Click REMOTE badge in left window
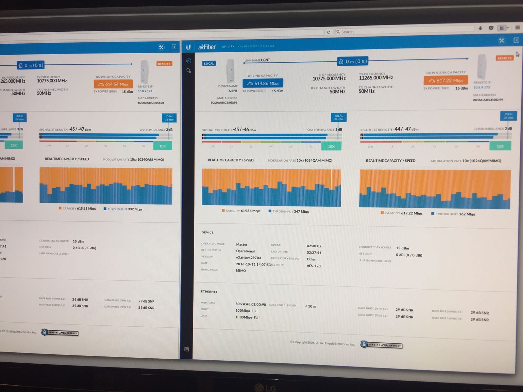523x392 pixels. click(164, 64)
